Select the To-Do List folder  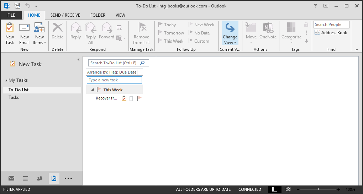[42, 90]
